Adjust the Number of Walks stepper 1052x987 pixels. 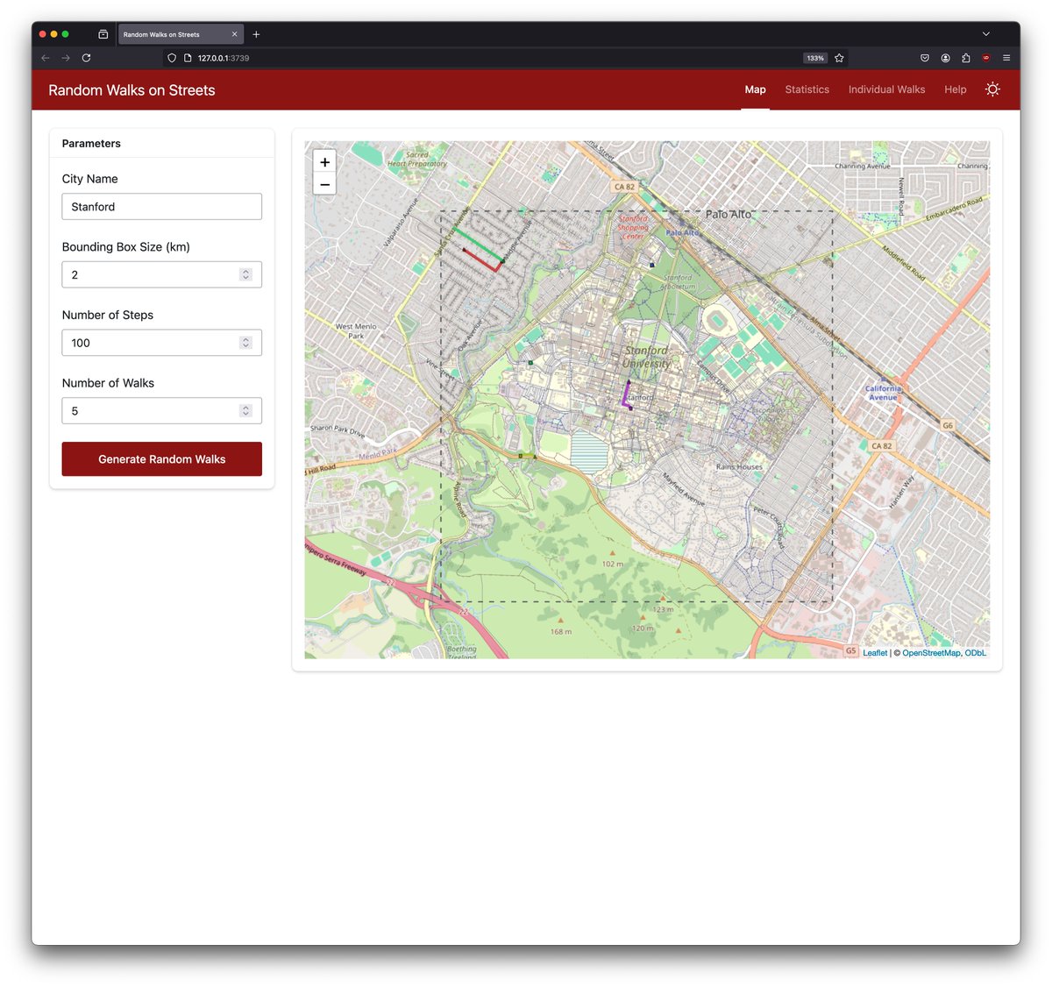tap(245, 411)
